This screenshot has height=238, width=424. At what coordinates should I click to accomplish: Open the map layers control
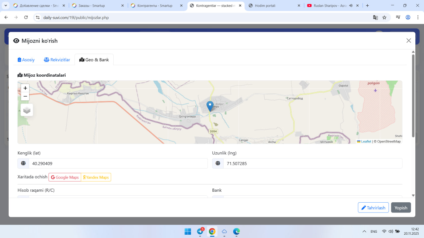(27, 110)
